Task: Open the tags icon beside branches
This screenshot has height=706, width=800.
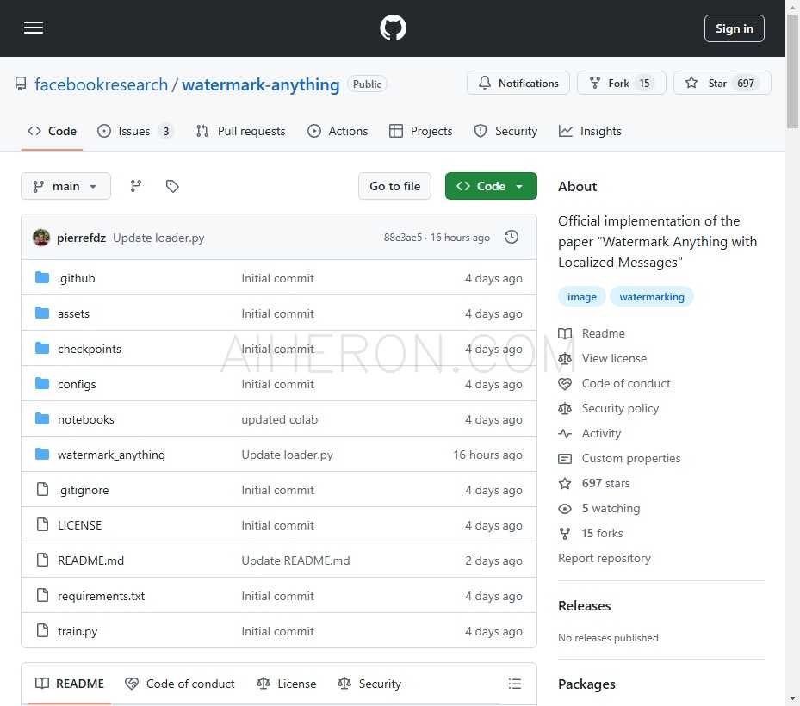Action: 172,186
